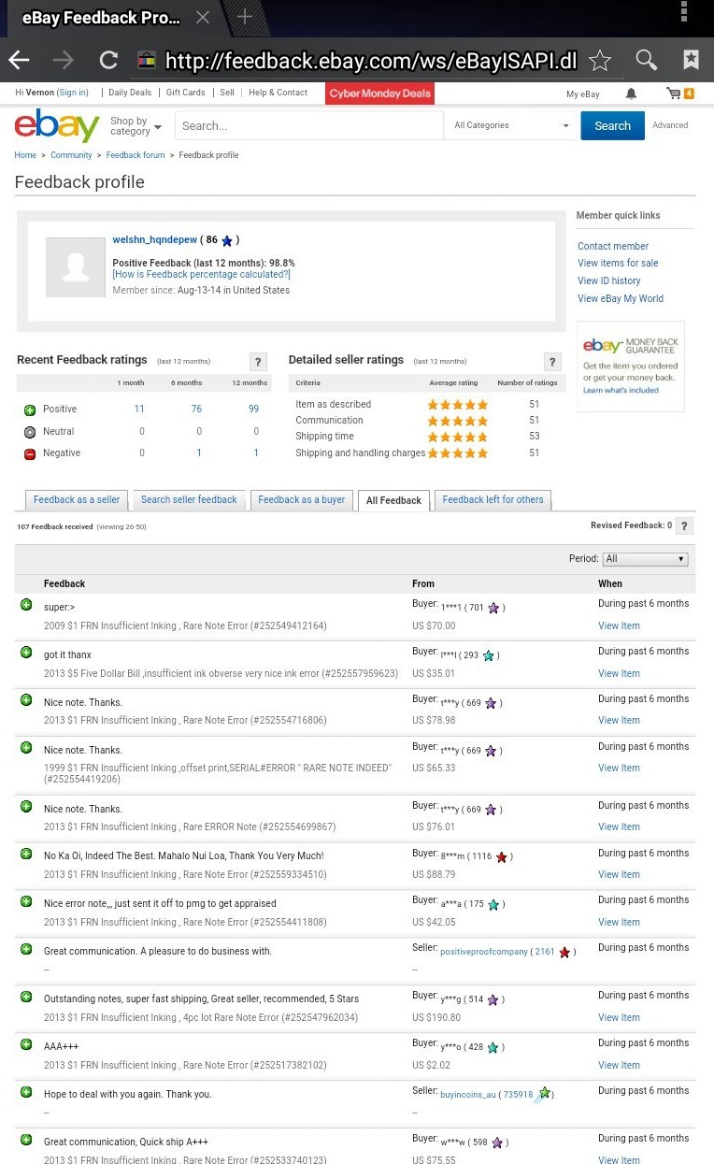Image resolution: width=714 pixels, height=1164 pixels.
Task: Click the eBay Money Back Guarantee banner
Action: click(x=631, y=366)
